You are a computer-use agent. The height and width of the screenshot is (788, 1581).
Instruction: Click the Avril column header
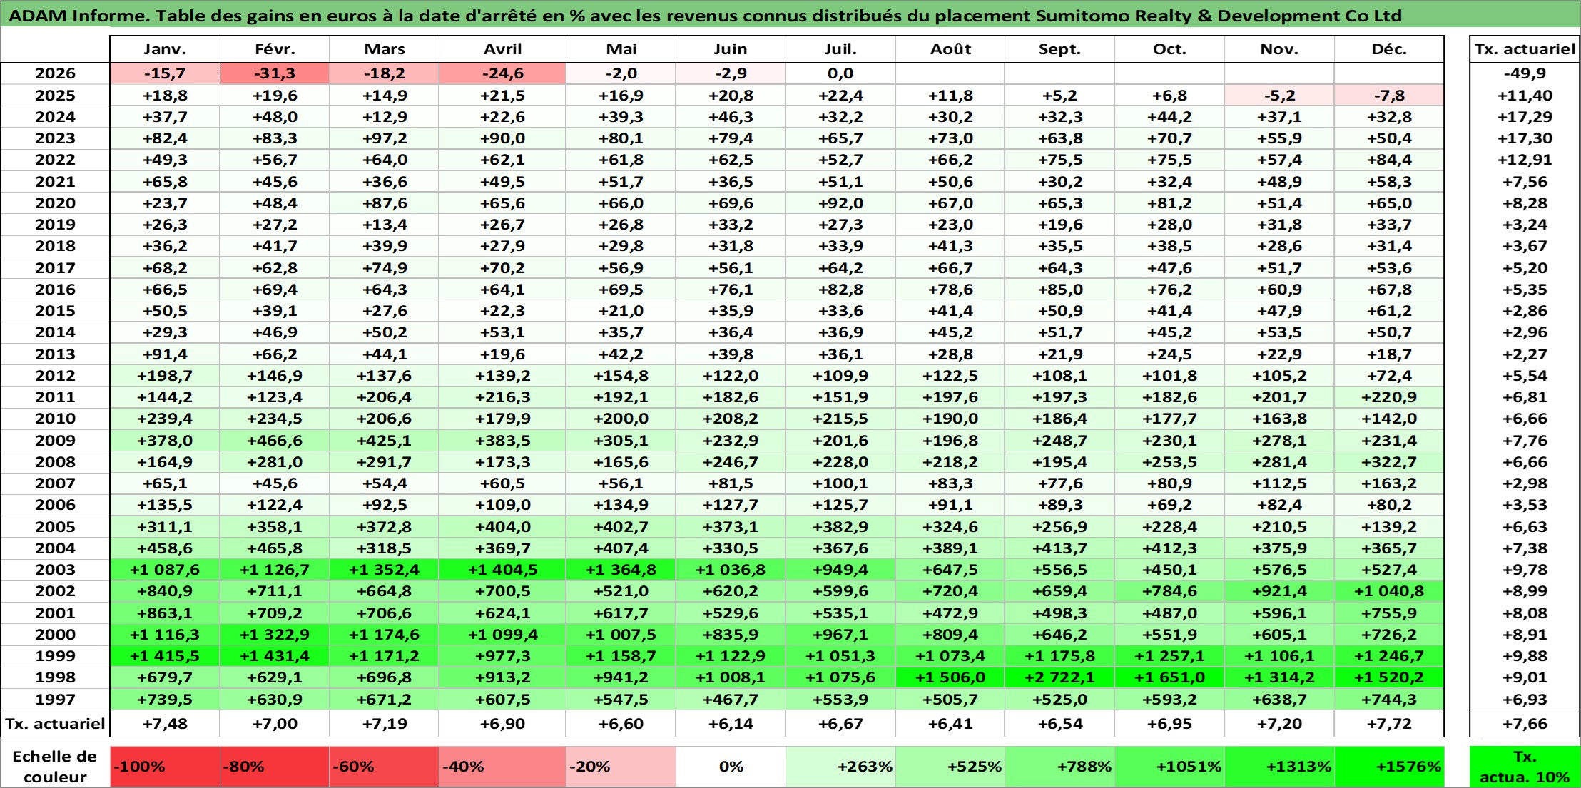[x=503, y=49]
